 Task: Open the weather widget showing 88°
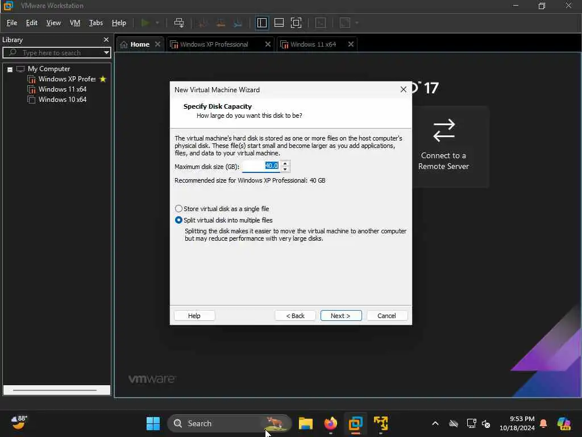(19, 423)
